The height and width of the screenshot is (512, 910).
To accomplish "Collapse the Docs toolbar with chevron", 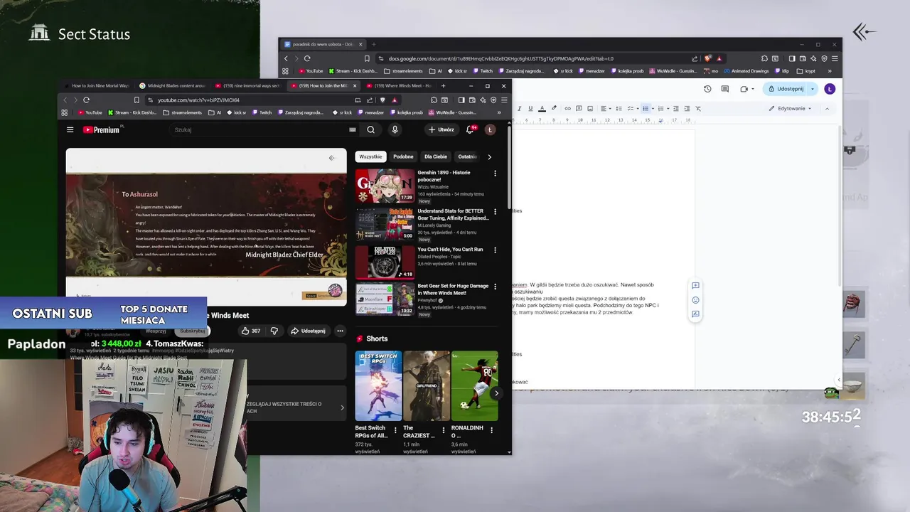I will pos(828,109).
